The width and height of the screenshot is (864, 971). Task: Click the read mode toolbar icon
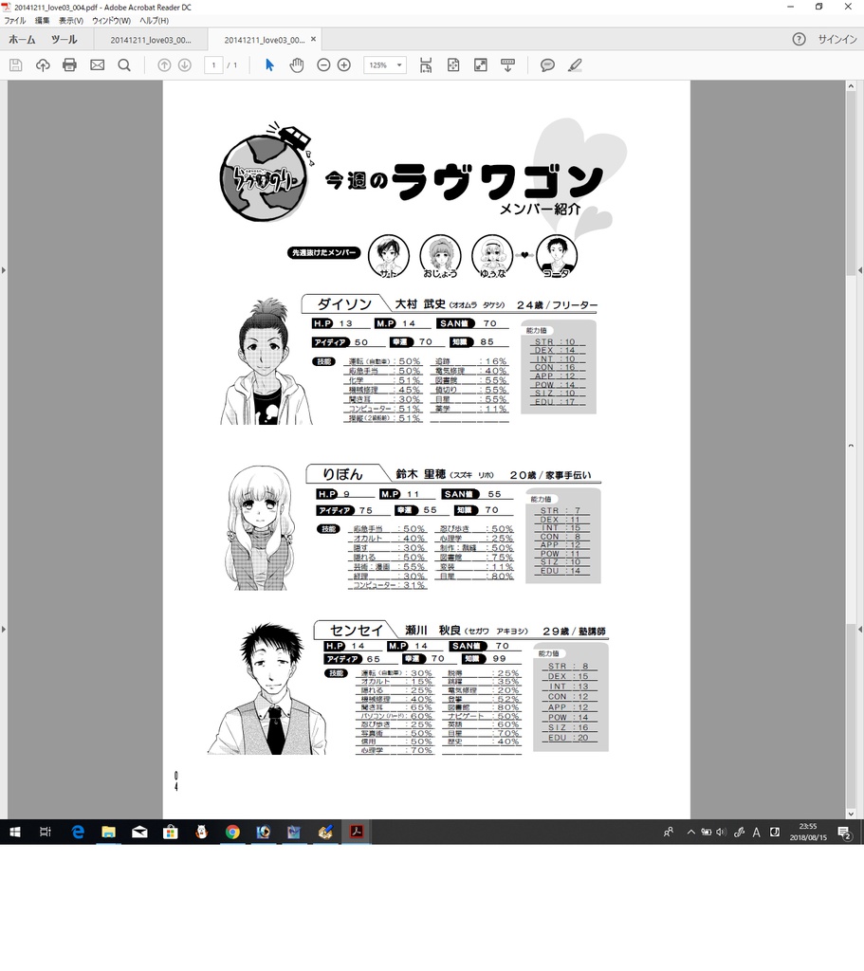pyautogui.click(x=507, y=65)
